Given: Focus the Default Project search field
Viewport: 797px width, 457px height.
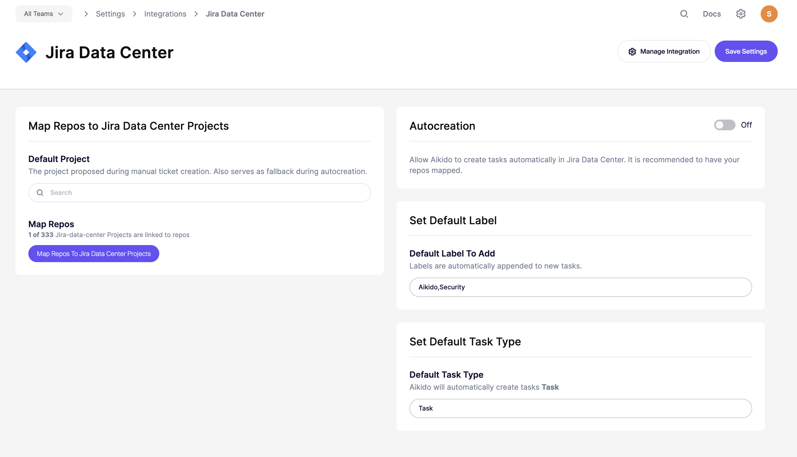Looking at the screenshot, I should coord(199,193).
